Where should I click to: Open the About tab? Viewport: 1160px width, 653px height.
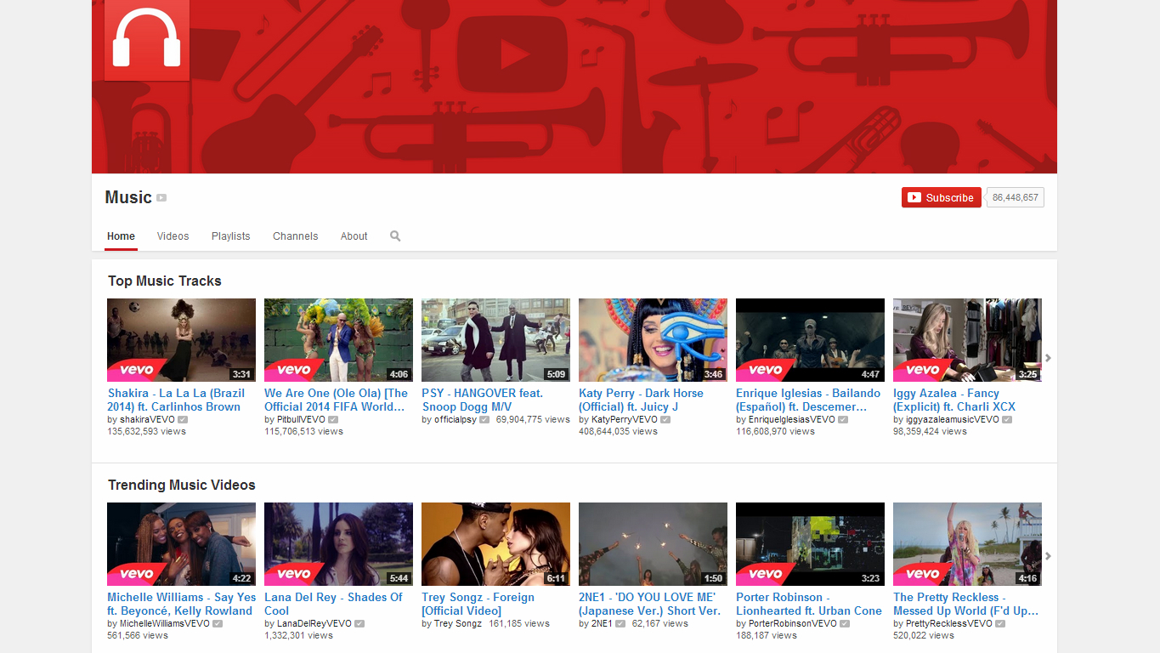[x=354, y=236]
